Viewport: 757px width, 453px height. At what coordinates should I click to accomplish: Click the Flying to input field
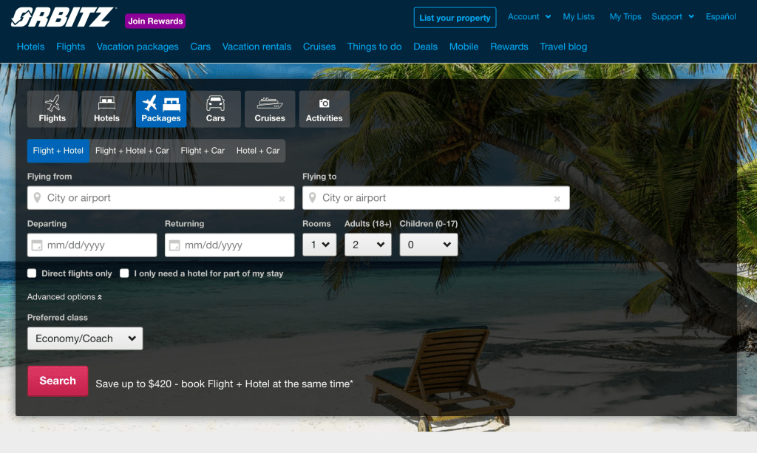tap(435, 198)
